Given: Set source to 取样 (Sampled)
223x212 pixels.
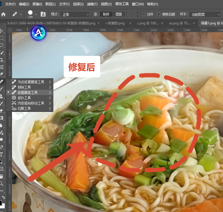Looking at the screenshot, I should (x=106, y=14).
